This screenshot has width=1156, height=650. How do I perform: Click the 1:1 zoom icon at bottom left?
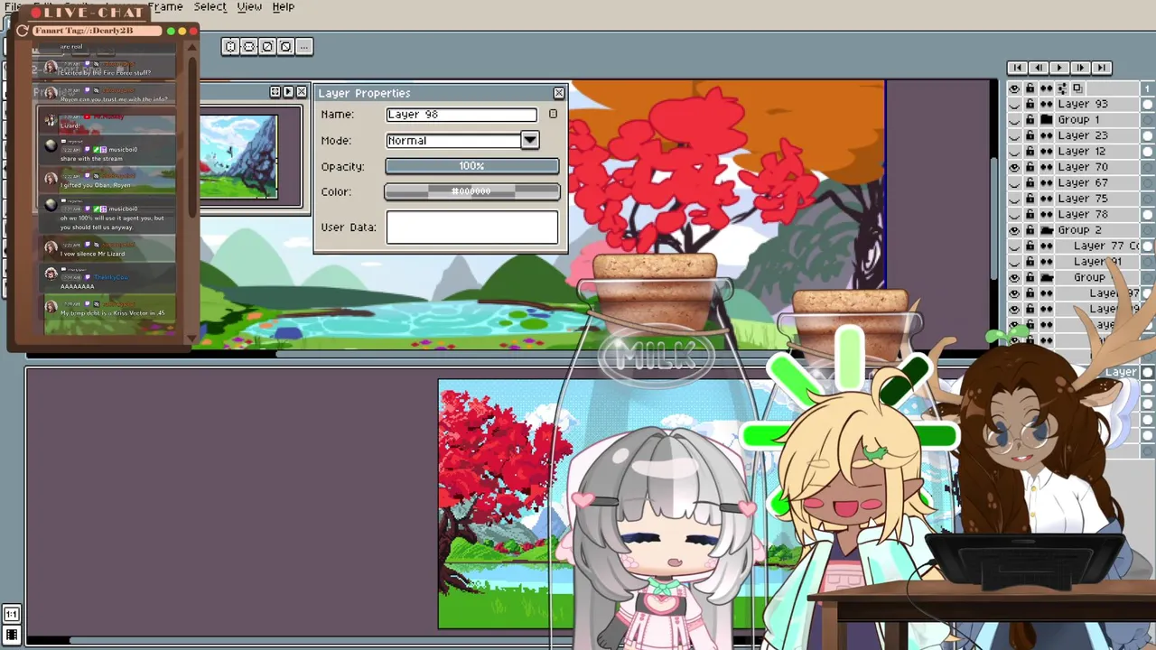click(x=12, y=615)
